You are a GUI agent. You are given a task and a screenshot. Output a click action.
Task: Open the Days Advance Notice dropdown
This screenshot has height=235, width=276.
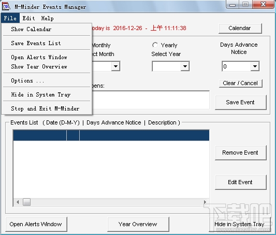255,66
